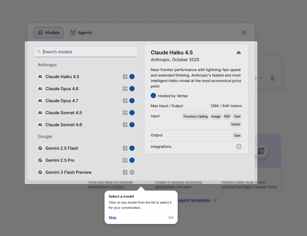307x236 pixels.
Task: Click the Models tab chip icon
Action: tap(40, 32)
